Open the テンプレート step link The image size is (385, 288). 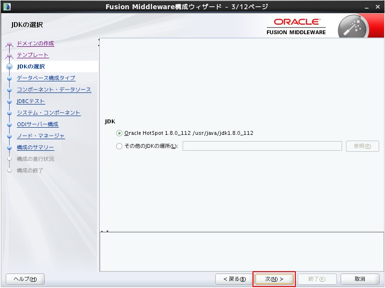(33, 55)
